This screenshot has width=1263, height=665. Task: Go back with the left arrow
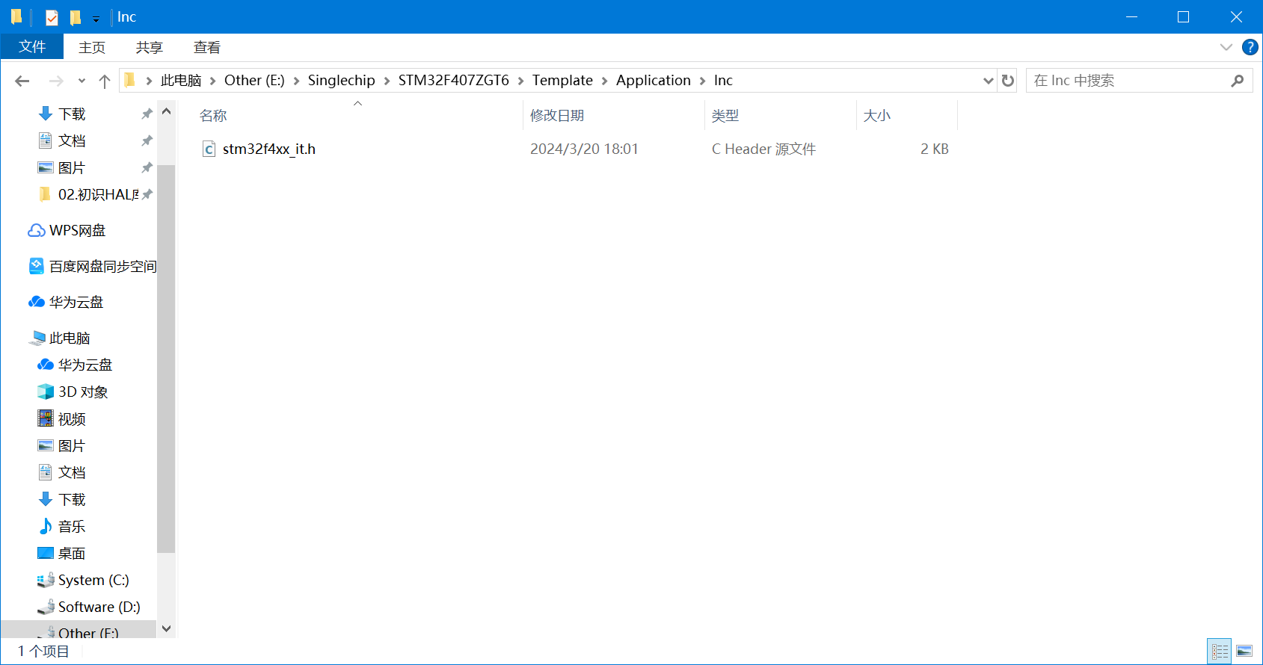(x=22, y=81)
